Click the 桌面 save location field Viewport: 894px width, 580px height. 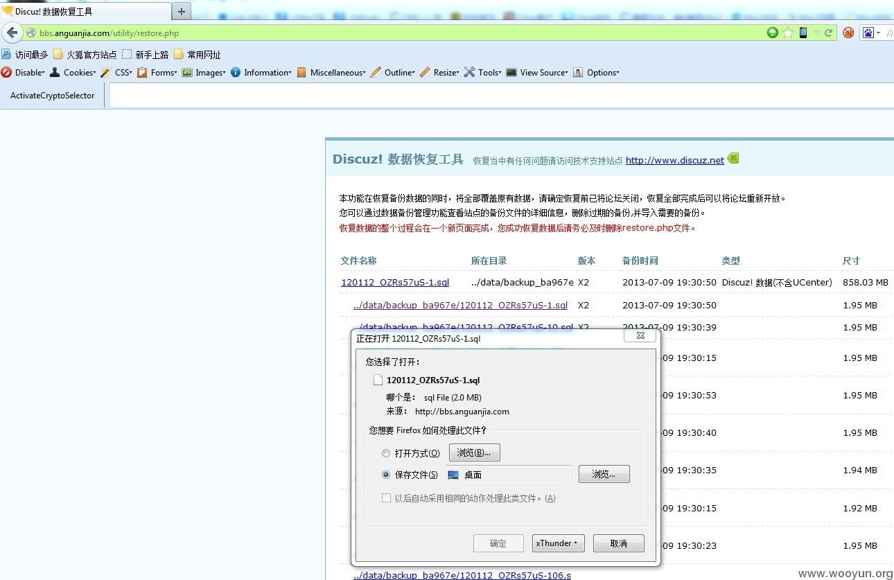(x=508, y=475)
